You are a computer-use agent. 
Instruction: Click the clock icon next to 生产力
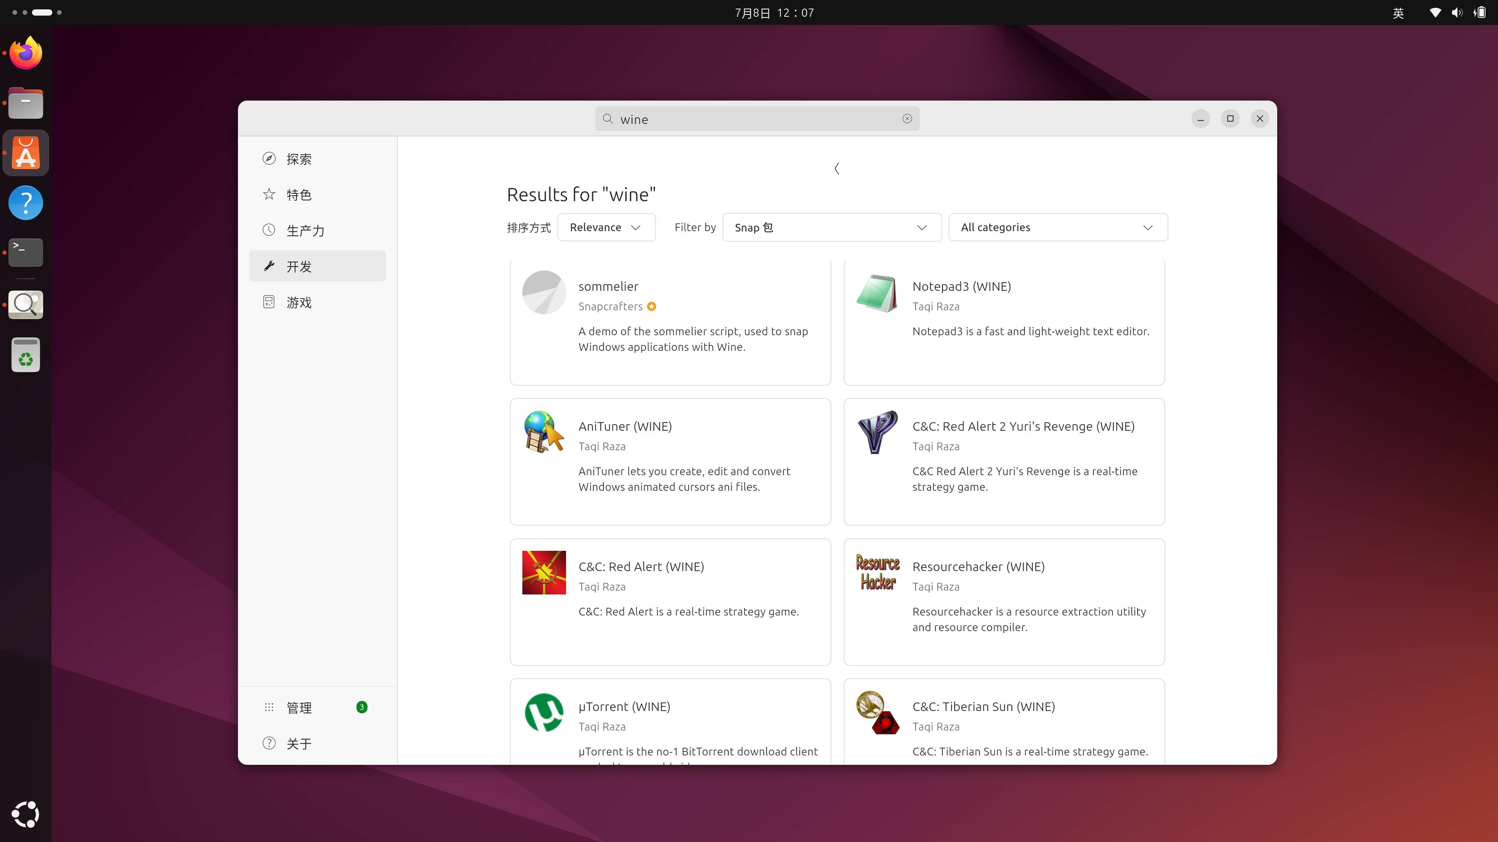[269, 230]
